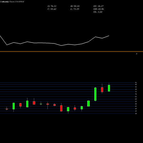Select the OC: 16.17 readout
Viewport: 143px width, 143px height.
pos(98,6)
